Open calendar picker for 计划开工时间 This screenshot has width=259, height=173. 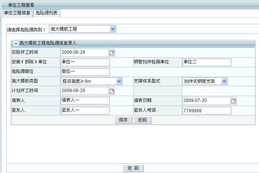pos(112,91)
